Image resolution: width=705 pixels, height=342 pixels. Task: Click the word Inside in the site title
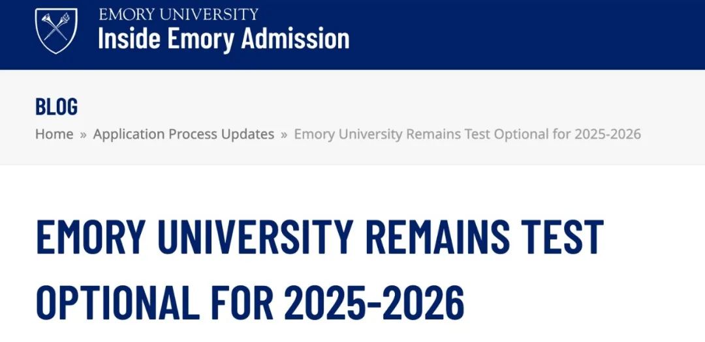pos(129,38)
